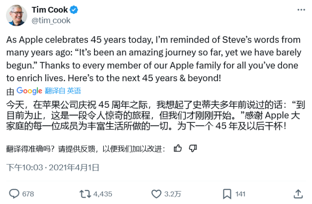The image size is (312, 204).
Task: Click the 678 reply count
Action: pyautogui.click(x=28, y=194)
